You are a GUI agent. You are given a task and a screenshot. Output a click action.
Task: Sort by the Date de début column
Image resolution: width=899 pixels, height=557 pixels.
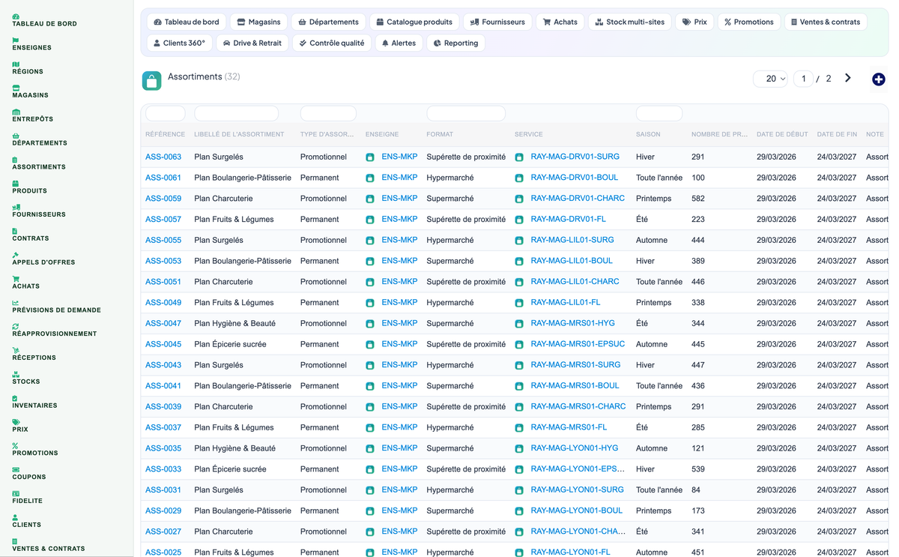782,134
